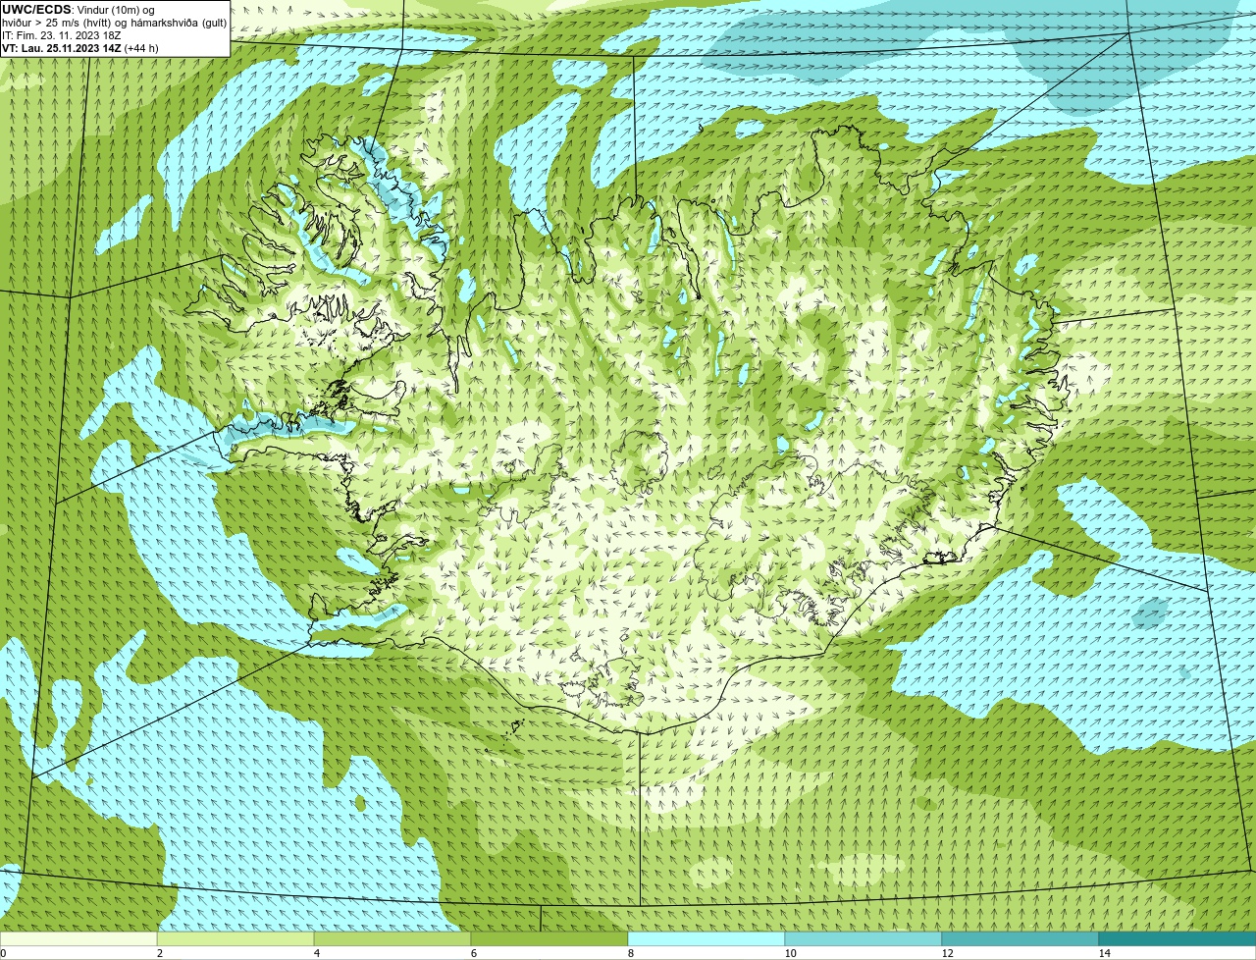Click the darkest teal legend segment above 14
Viewport: 1256px width, 960px height.
[x=1177, y=938]
